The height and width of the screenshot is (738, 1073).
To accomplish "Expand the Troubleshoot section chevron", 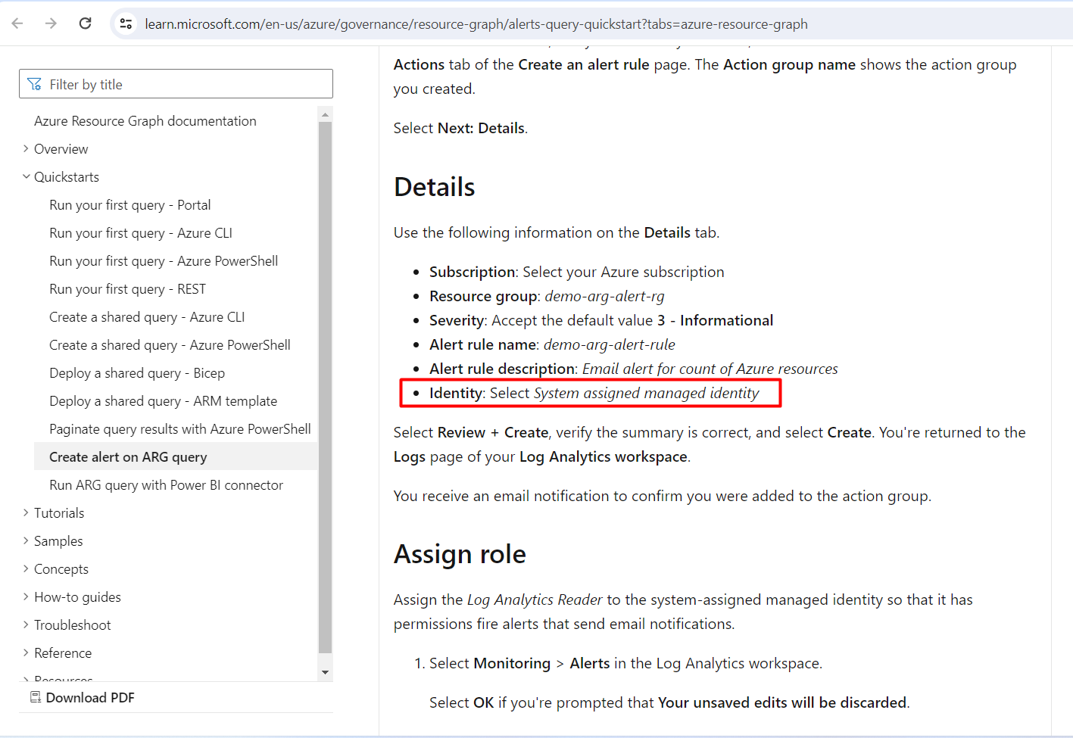I will [26, 624].
